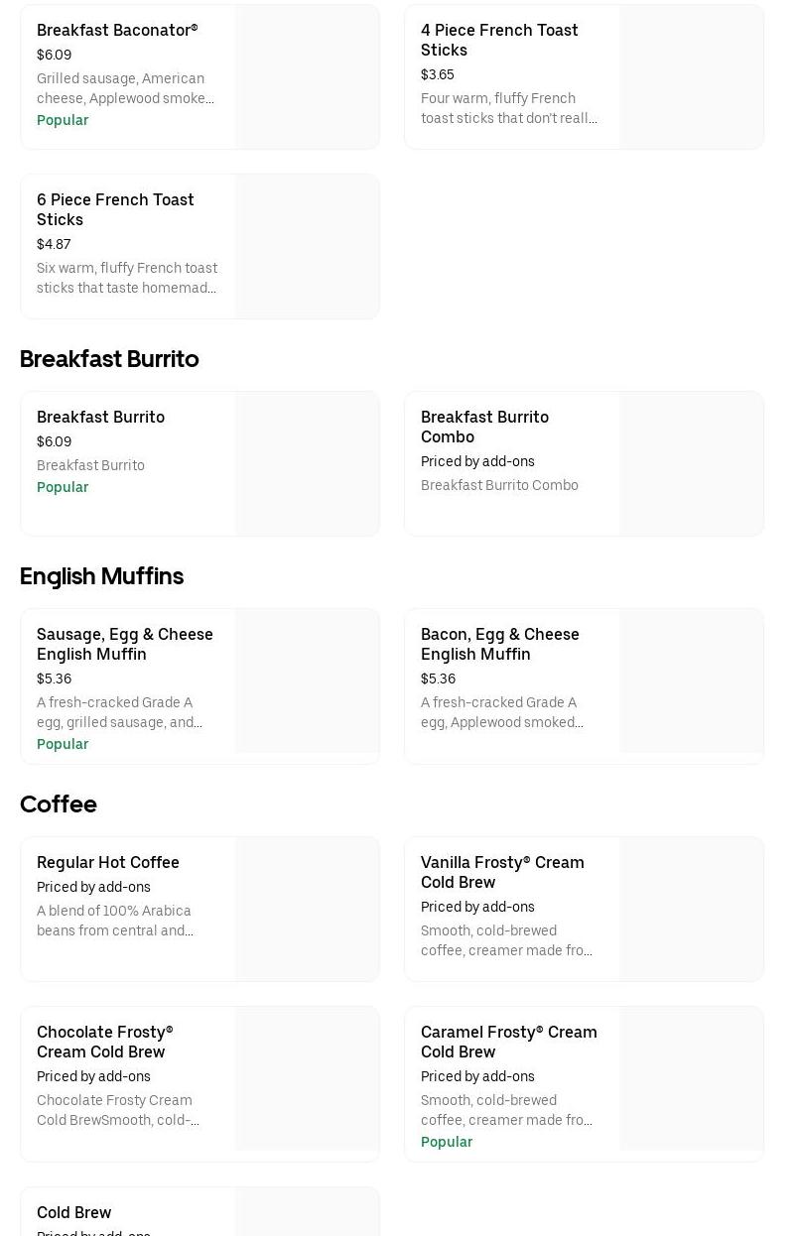Viewport: 798px width, 1236px height.
Task: Click the 4 Piece French Toast Sticks image
Action: [691, 77]
